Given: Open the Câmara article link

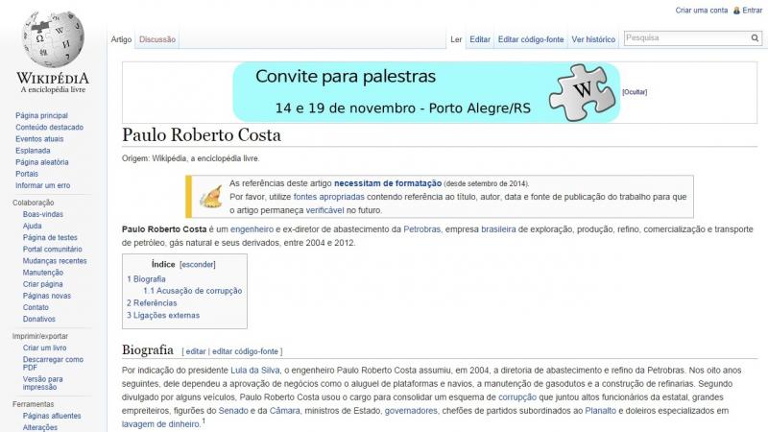Looking at the screenshot, I should pos(284,411).
